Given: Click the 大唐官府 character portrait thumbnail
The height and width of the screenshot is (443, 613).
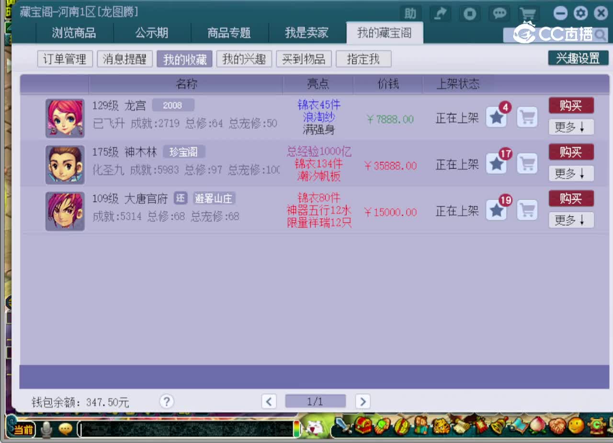Looking at the screenshot, I should click(x=65, y=211).
